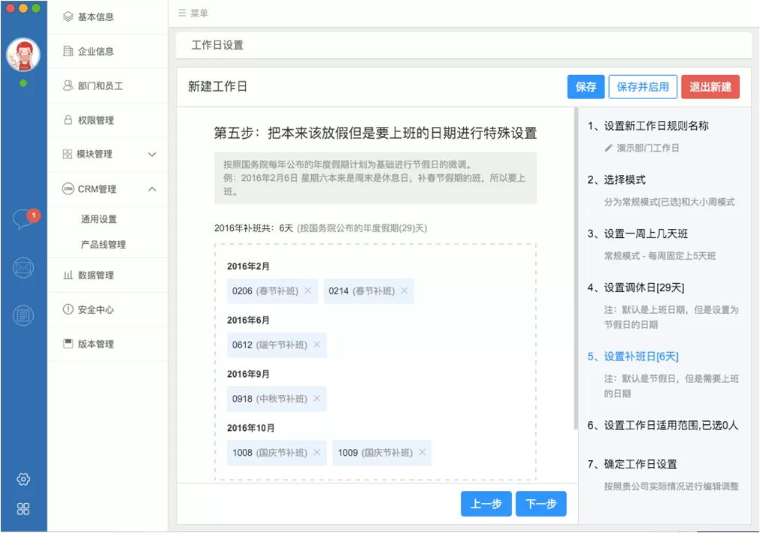Jump to step 2 选择模式
This screenshot has height=533, width=760.
click(x=616, y=179)
